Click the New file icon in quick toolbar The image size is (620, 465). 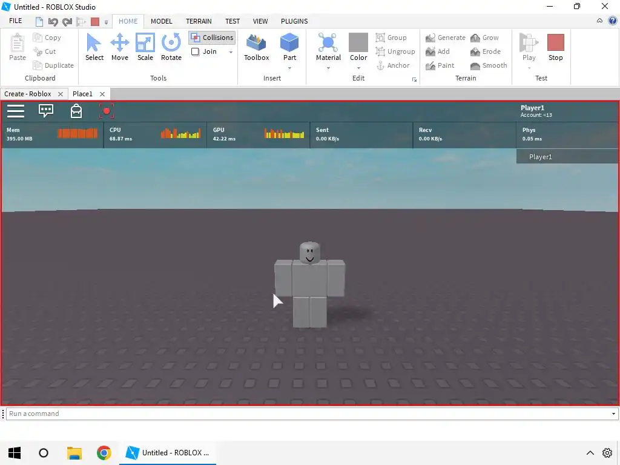point(39,22)
